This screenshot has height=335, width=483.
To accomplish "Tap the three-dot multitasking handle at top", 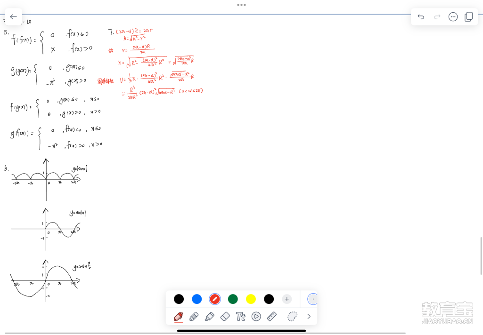I will coord(241,5).
